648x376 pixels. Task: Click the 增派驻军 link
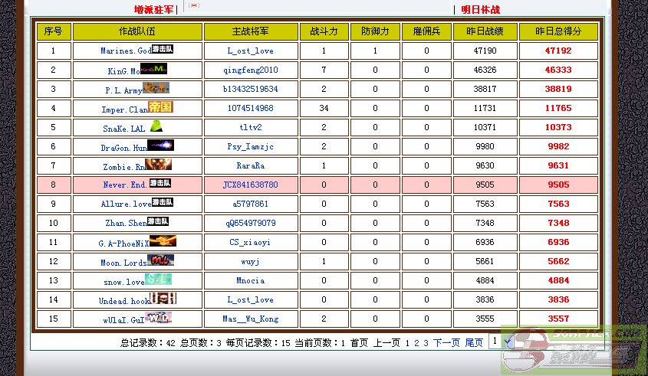click(x=153, y=10)
